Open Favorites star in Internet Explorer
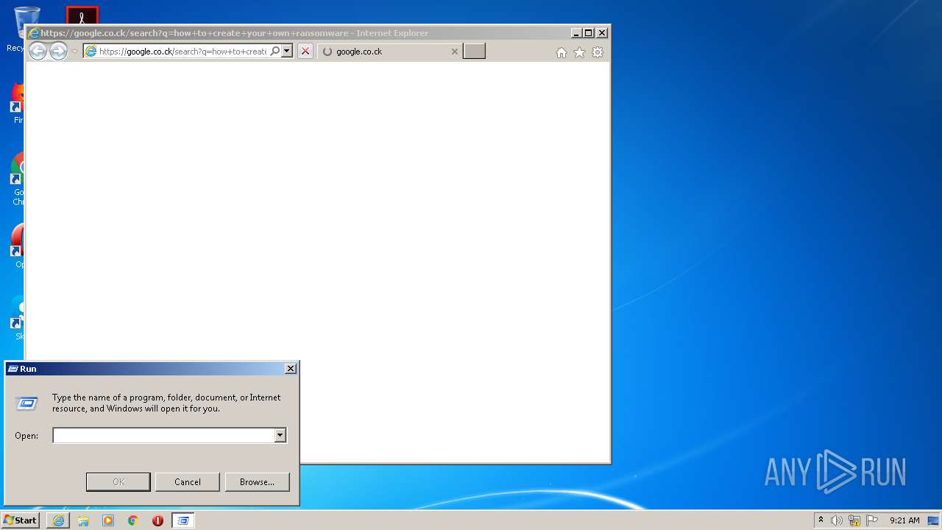The image size is (942, 530). point(579,52)
